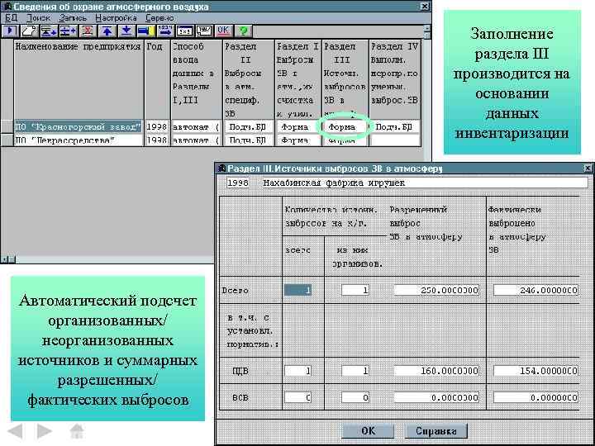This screenshot has height=446, width=595.
Task: Click the 1998 year field in the dialog
Action: pyautogui.click(x=238, y=183)
